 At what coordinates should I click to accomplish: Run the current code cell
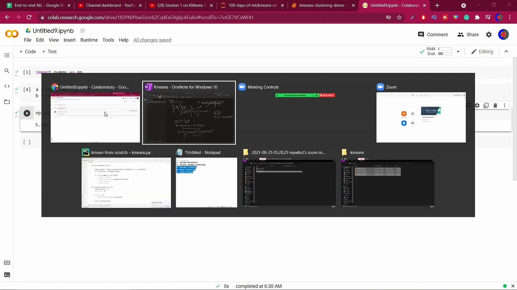coord(27,113)
